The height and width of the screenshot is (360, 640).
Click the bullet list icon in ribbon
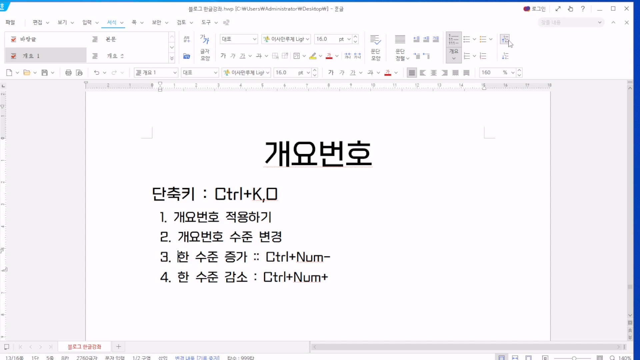pyautogui.click(x=467, y=39)
